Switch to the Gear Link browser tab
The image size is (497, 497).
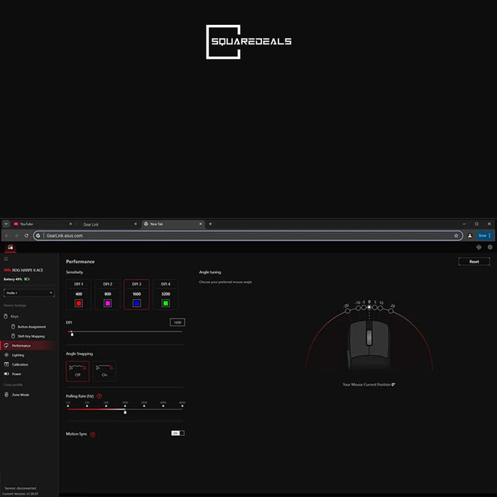pos(108,224)
